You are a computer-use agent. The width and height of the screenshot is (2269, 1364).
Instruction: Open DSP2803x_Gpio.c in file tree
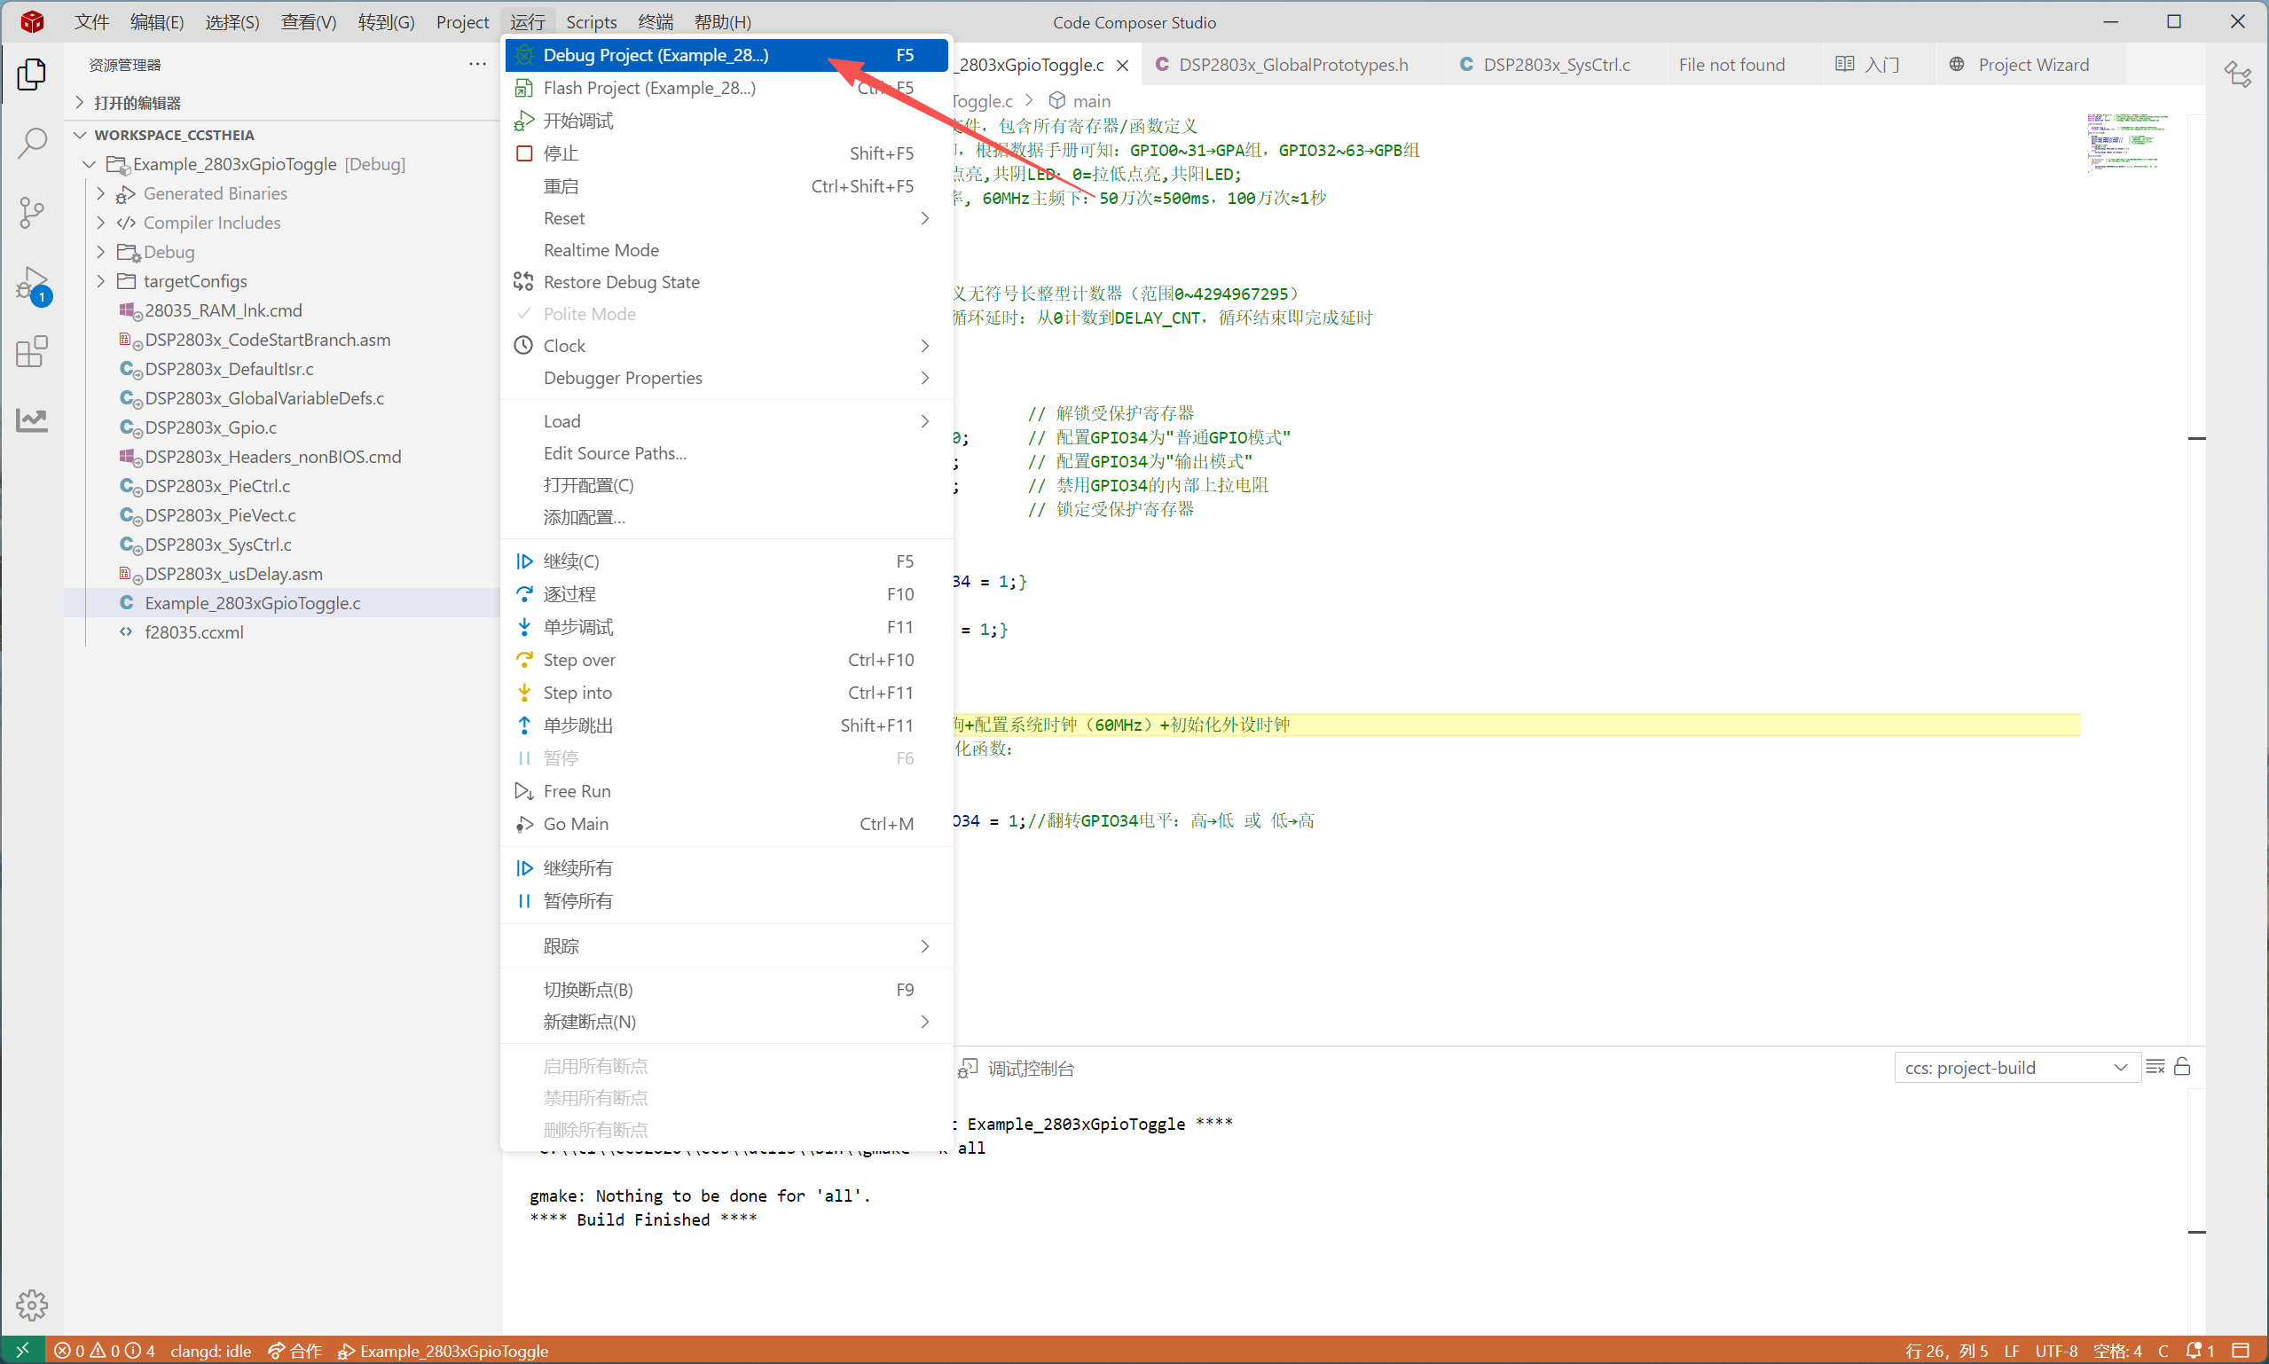tap(210, 427)
